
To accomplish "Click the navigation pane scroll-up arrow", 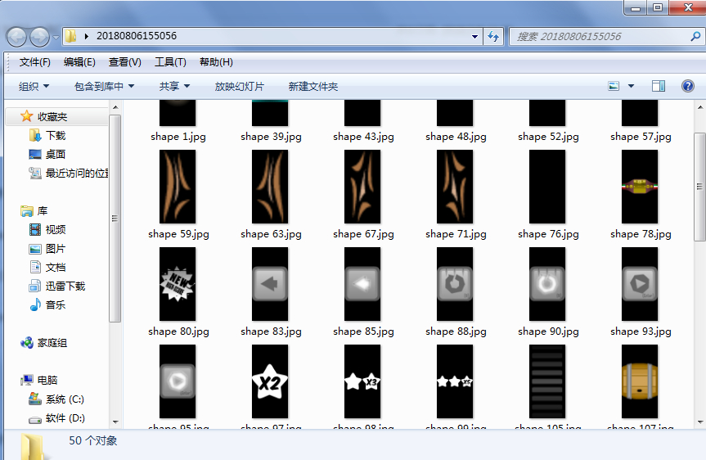I will coord(115,107).
